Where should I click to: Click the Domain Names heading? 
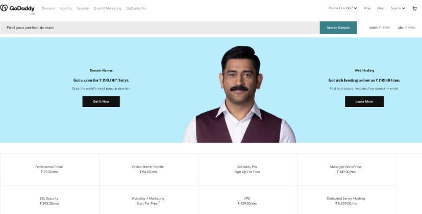[101, 71]
